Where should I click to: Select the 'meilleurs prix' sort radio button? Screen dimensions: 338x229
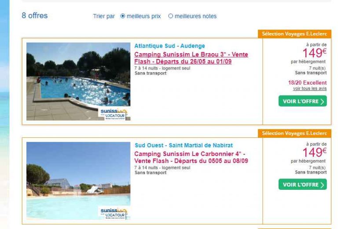(x=123, y=16)
